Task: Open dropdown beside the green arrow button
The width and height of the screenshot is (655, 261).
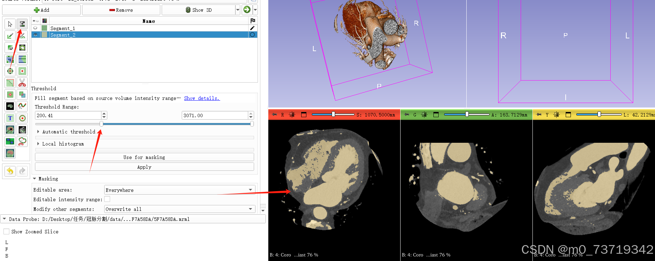Action: tap(255, 10)
